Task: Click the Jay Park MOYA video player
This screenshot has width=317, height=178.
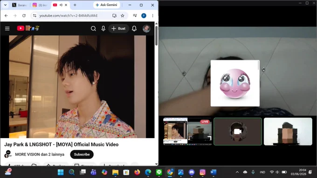Action: [x=77, y=87]
